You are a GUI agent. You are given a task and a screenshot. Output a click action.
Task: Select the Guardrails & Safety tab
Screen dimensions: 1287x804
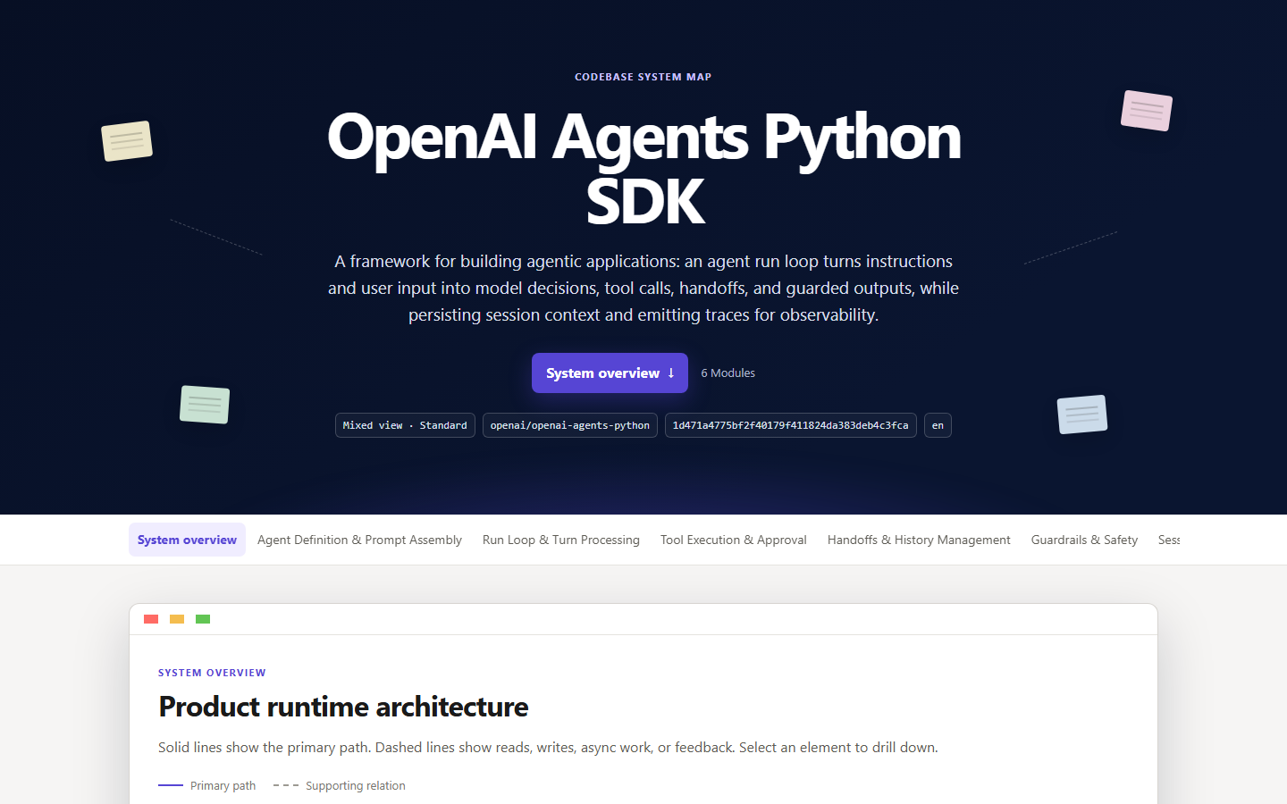(1084, 540)
